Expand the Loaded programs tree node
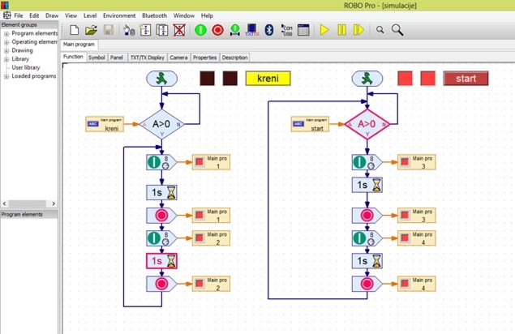Screen dimensions: 515x334 [x=6, y=76]
